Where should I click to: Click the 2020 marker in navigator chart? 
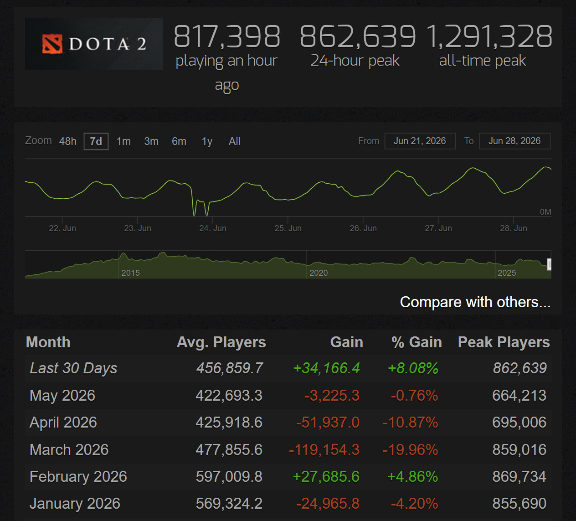pos(319,273)
